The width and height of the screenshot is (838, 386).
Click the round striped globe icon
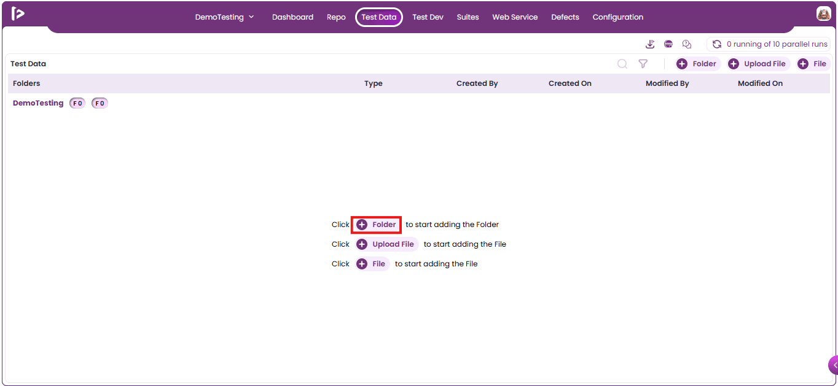(668, 44)
